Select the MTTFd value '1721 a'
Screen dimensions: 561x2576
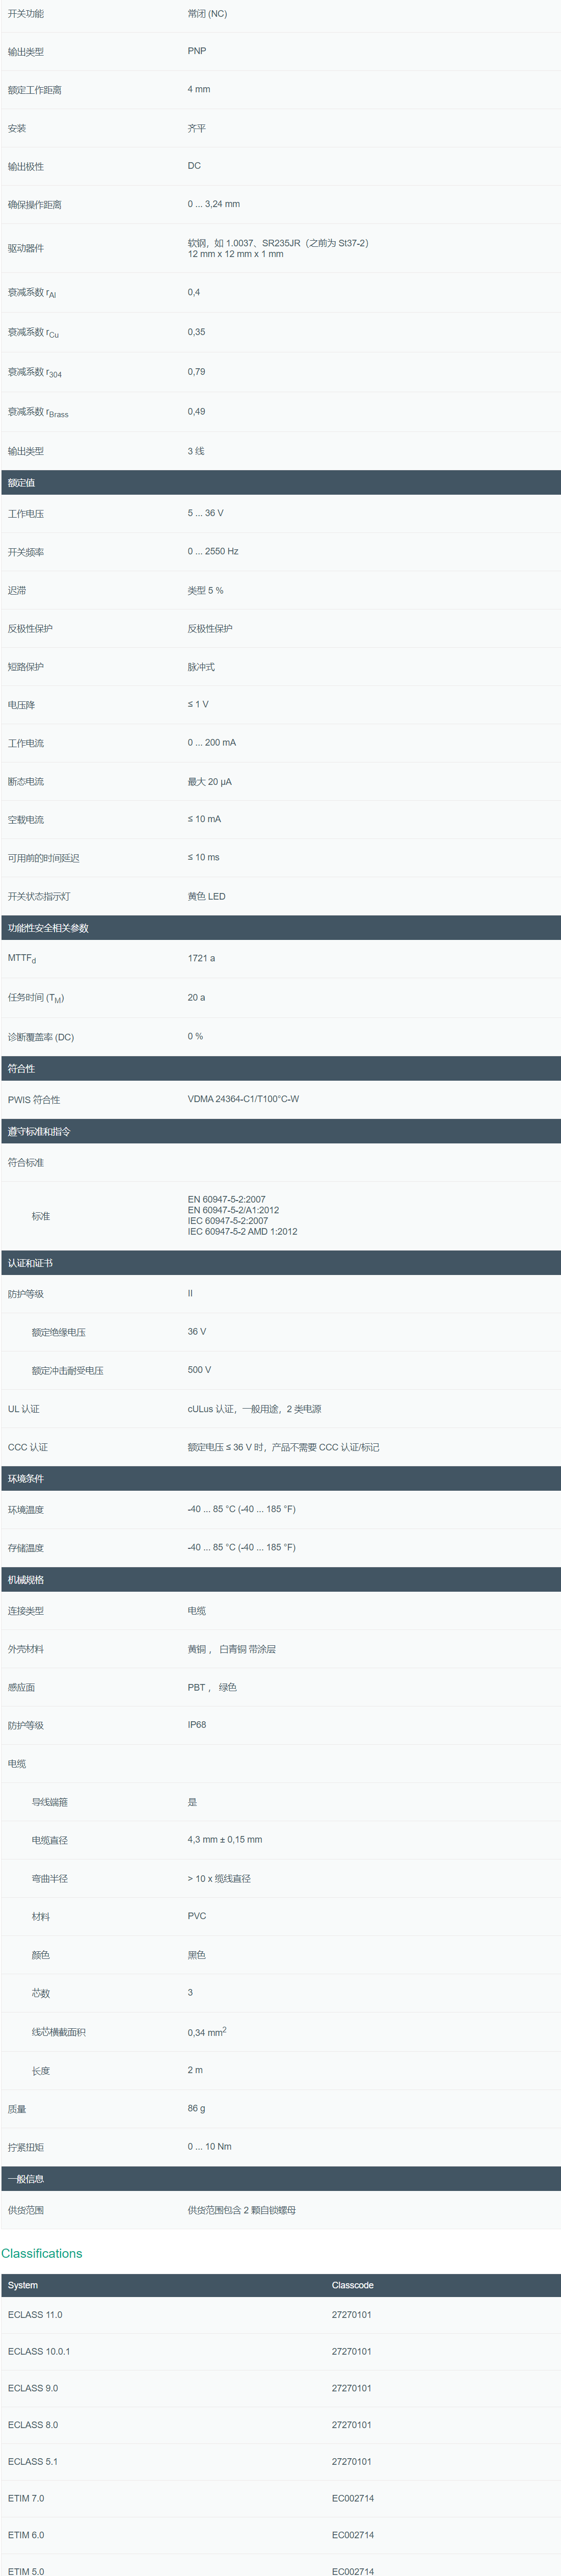(201, 958)
